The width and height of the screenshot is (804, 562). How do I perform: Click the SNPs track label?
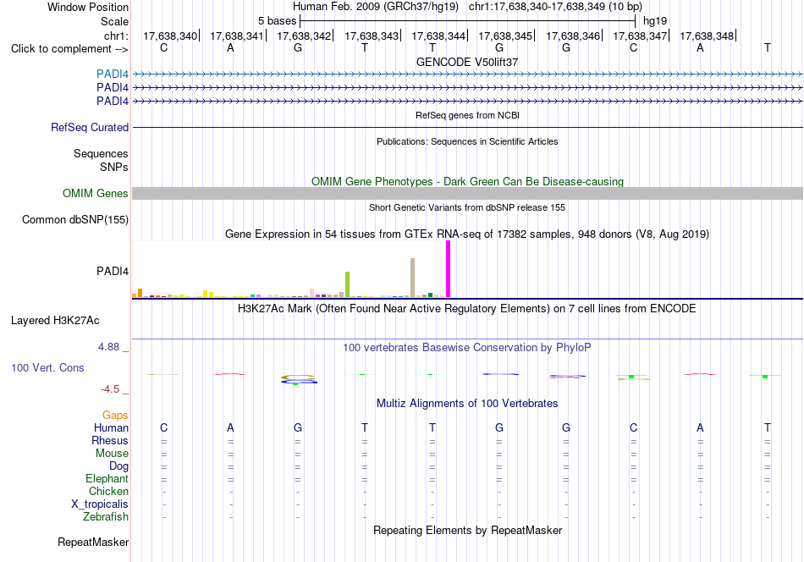point(114,167)
